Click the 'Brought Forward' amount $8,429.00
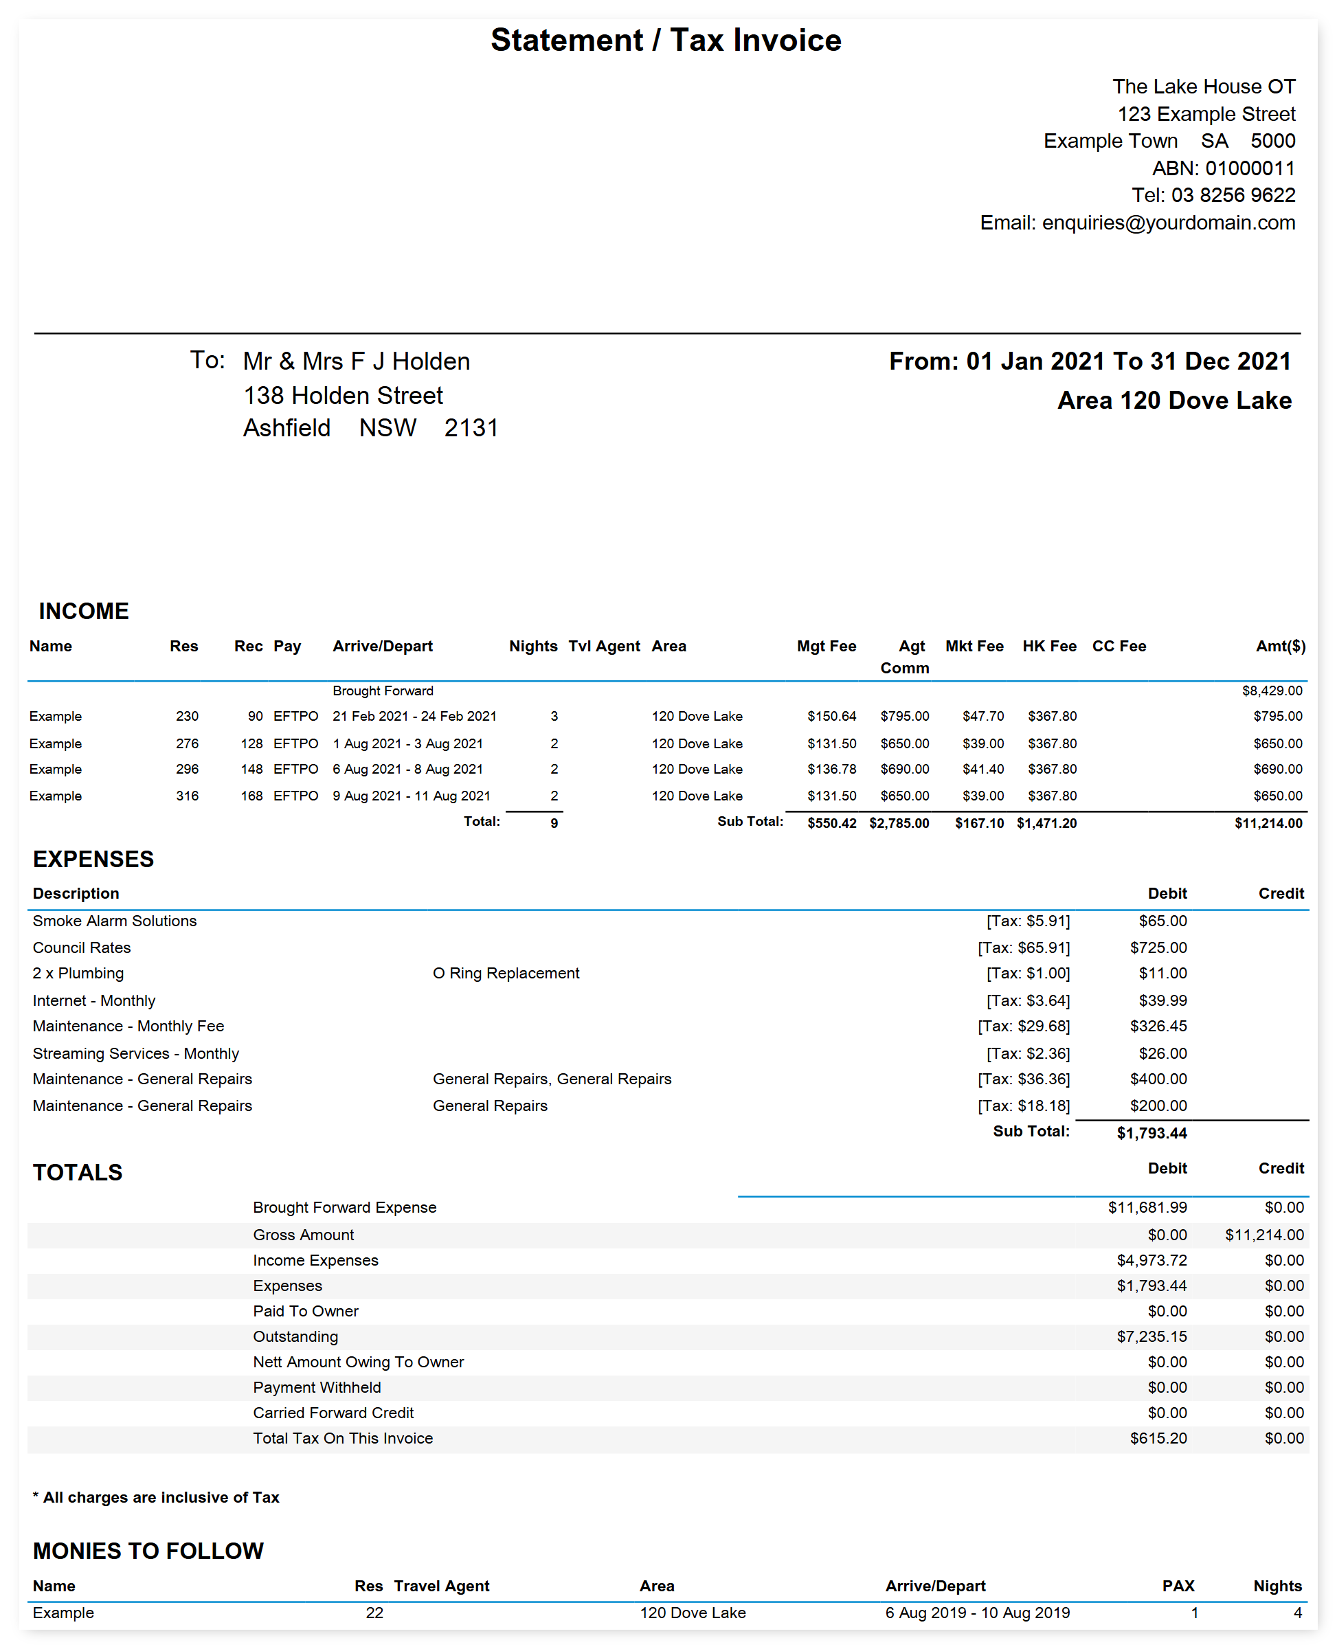The height and width of the screenshot is (1649, 1337). pos(1272,691)
